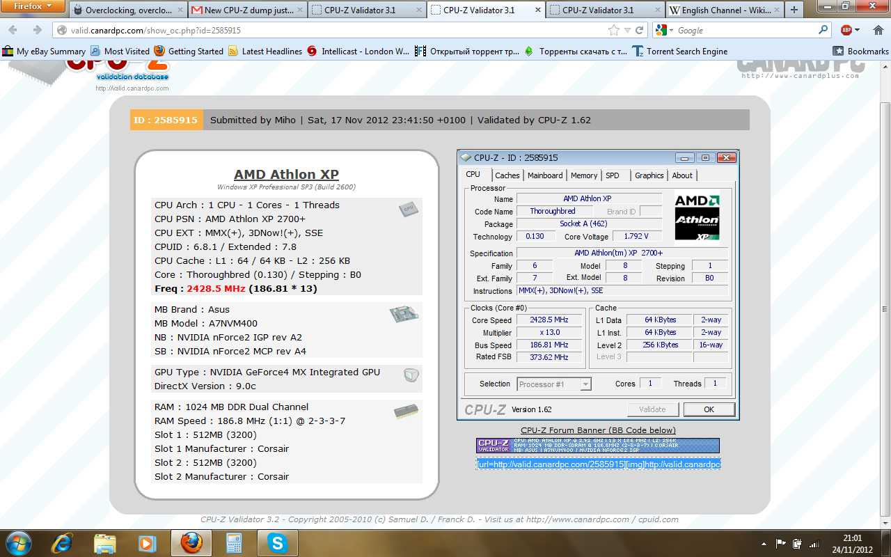Open the Bookmarks menu button
The width and height of the screenshot is (891, 557).
(x=862, y=51)
